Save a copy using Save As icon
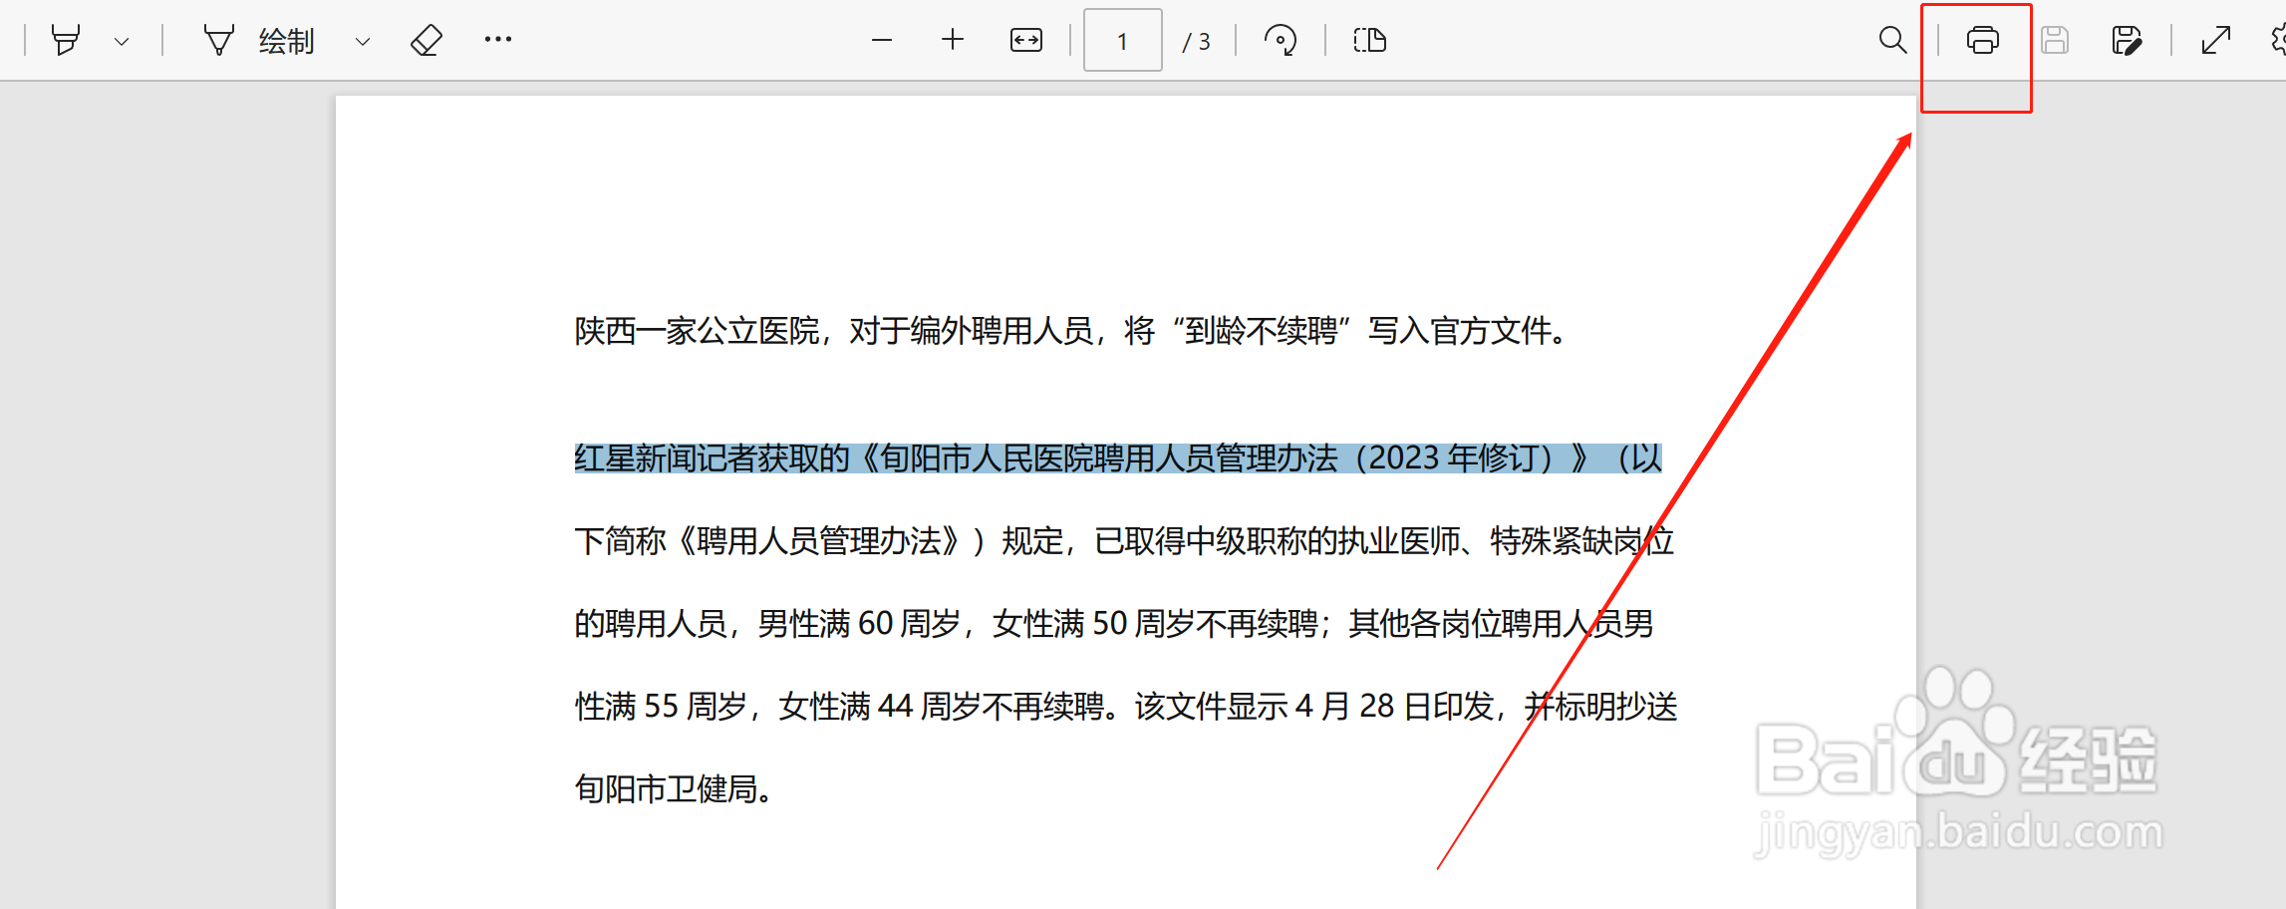The width and height of the screenshot is (2286, 909). coord(2127,40)
